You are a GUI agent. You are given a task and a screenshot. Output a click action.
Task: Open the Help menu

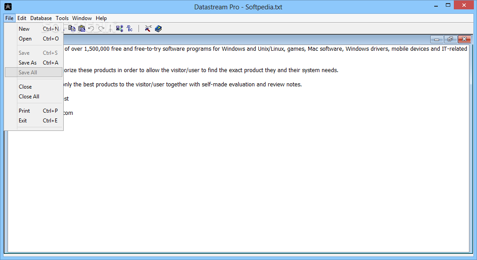pyautogui.click(x=101, y=18)
